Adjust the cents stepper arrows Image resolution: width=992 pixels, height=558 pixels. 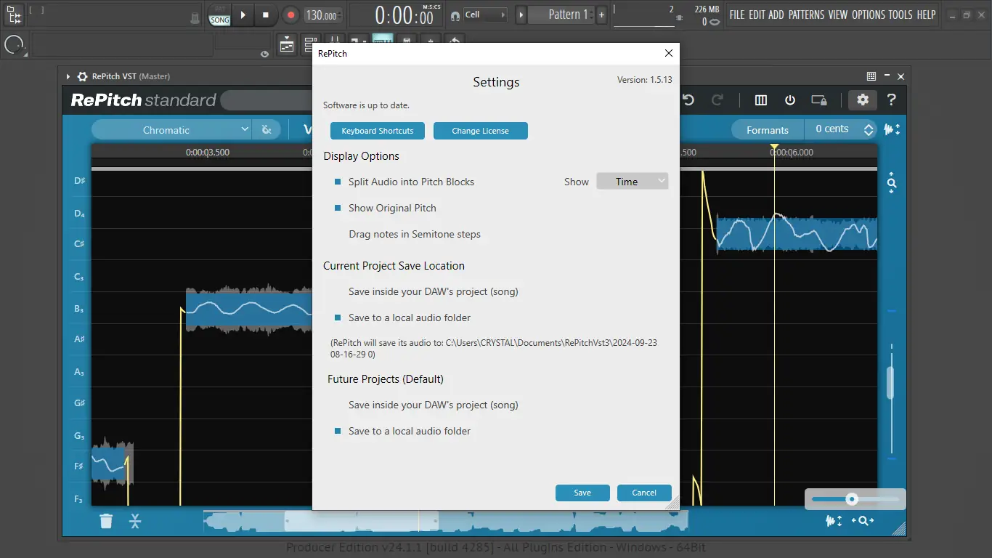tap(869, 129)
